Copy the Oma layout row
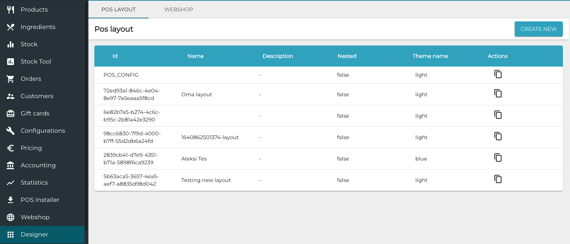The image size is (570, 244). point(498,94)
